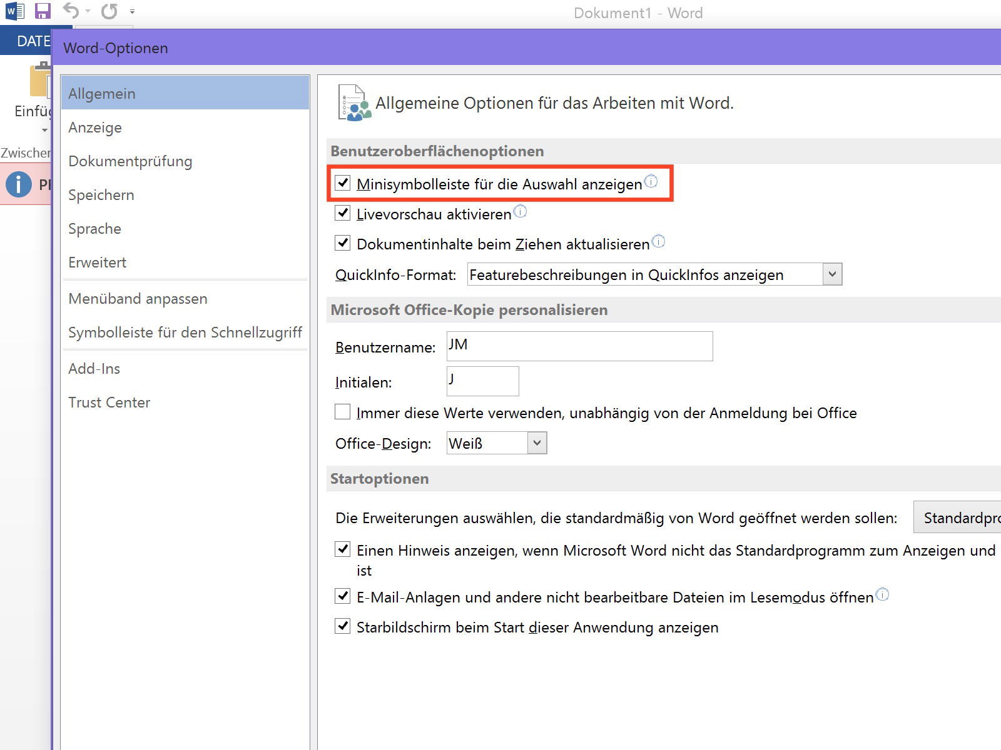Click the info icon beside Livevorschau aktivieren
Screen dimensions: 1001x750
(520, 211)
